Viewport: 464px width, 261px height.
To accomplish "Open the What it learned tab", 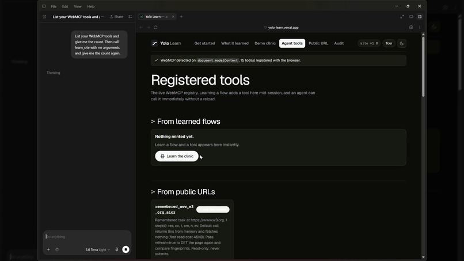I will click(235, 43).
